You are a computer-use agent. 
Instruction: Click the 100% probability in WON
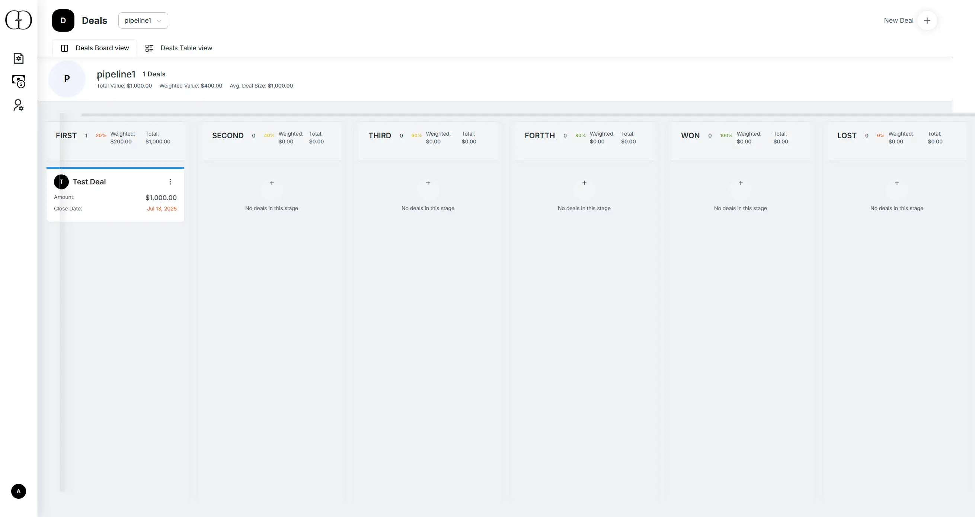pos(726,136)
